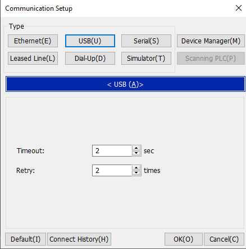Confirm settings with OK(O)
The width and height of the screenshot is (246, 249).
tap(184, 239)
